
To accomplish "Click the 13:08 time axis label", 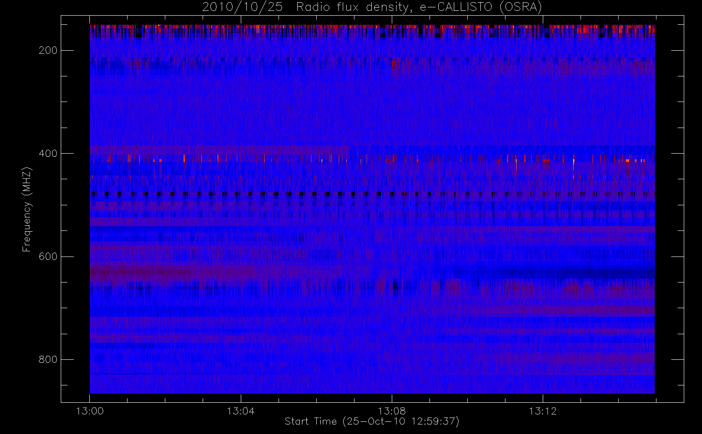I will [x=392, y=411].
